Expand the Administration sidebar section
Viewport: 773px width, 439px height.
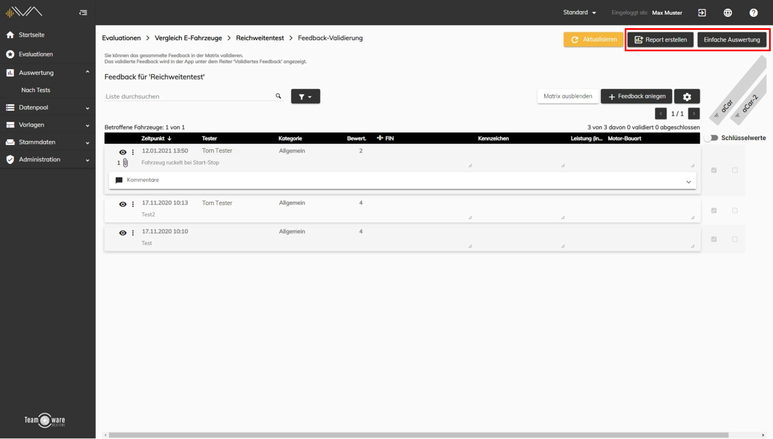[x=87, y=160]
